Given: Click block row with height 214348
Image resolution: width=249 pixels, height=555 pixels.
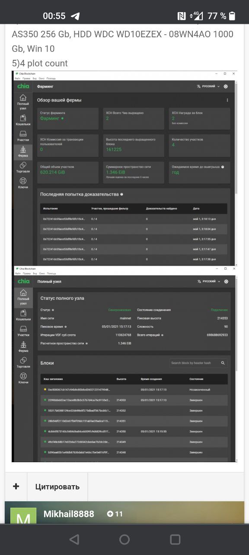Looking at the screenshot, I should tap(134, 452).
